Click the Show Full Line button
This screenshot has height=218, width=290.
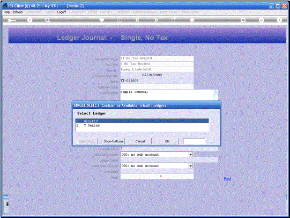(x=114, y=141)
